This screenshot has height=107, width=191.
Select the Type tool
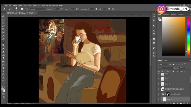(x=3, y=68)
